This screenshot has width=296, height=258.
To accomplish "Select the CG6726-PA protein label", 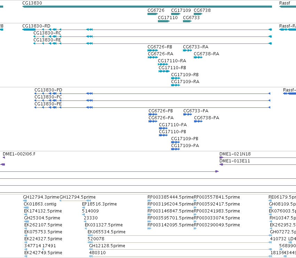I will pyautogui.click(x=161, y=118).
